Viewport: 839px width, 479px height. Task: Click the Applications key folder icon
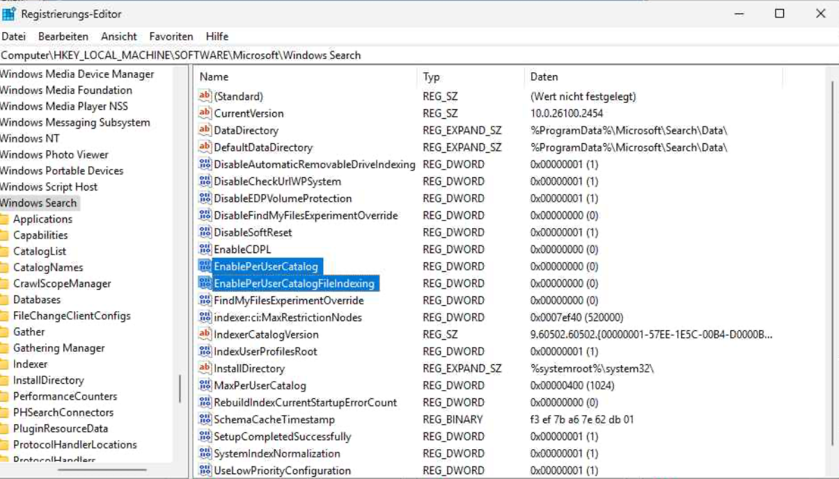coord(4,219)
